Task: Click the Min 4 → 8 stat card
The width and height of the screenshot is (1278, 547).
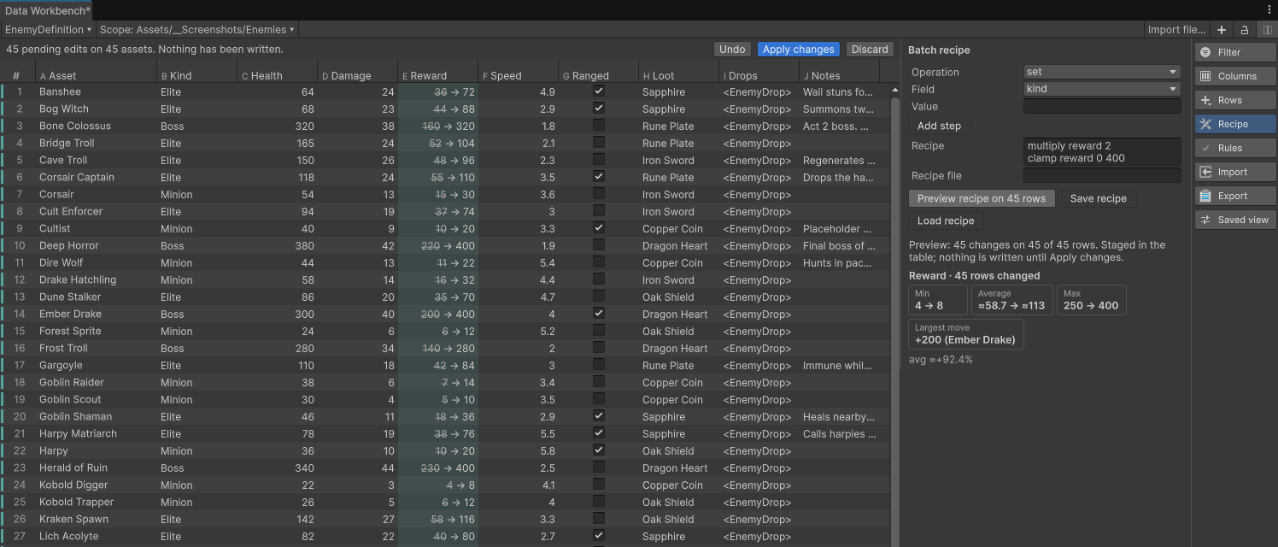Action: (938, 300)
